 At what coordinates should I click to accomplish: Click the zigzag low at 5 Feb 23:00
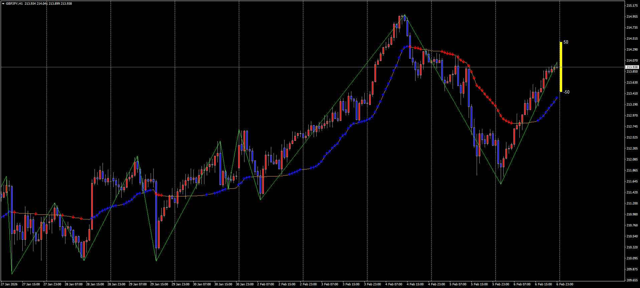501,184
